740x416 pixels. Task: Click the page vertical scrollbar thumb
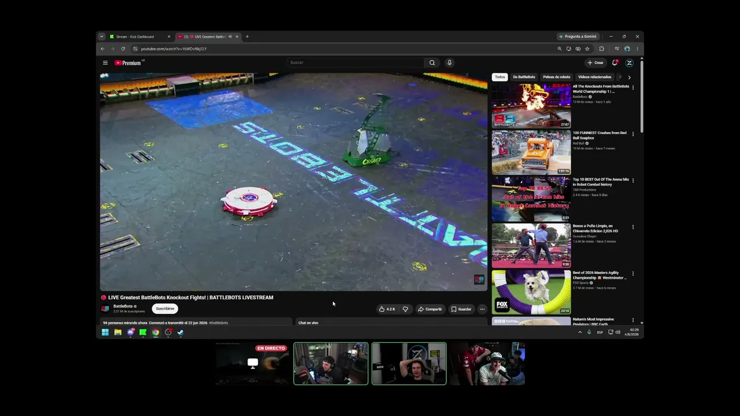642,95
